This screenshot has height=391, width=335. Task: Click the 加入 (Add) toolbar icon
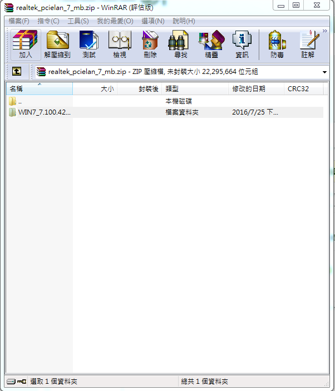click(x=26, y=44)
